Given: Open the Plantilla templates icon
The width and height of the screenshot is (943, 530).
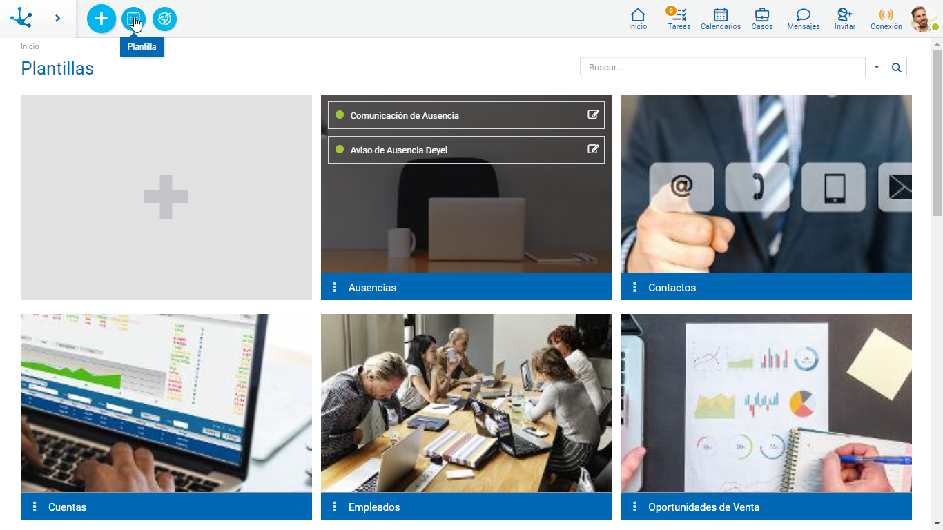Looking at the screenshot, I should [133, 19].
